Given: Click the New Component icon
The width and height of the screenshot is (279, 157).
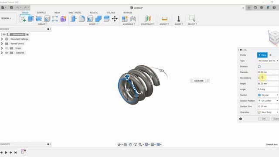Looking at the screenshot, I should tap(125, 19).
